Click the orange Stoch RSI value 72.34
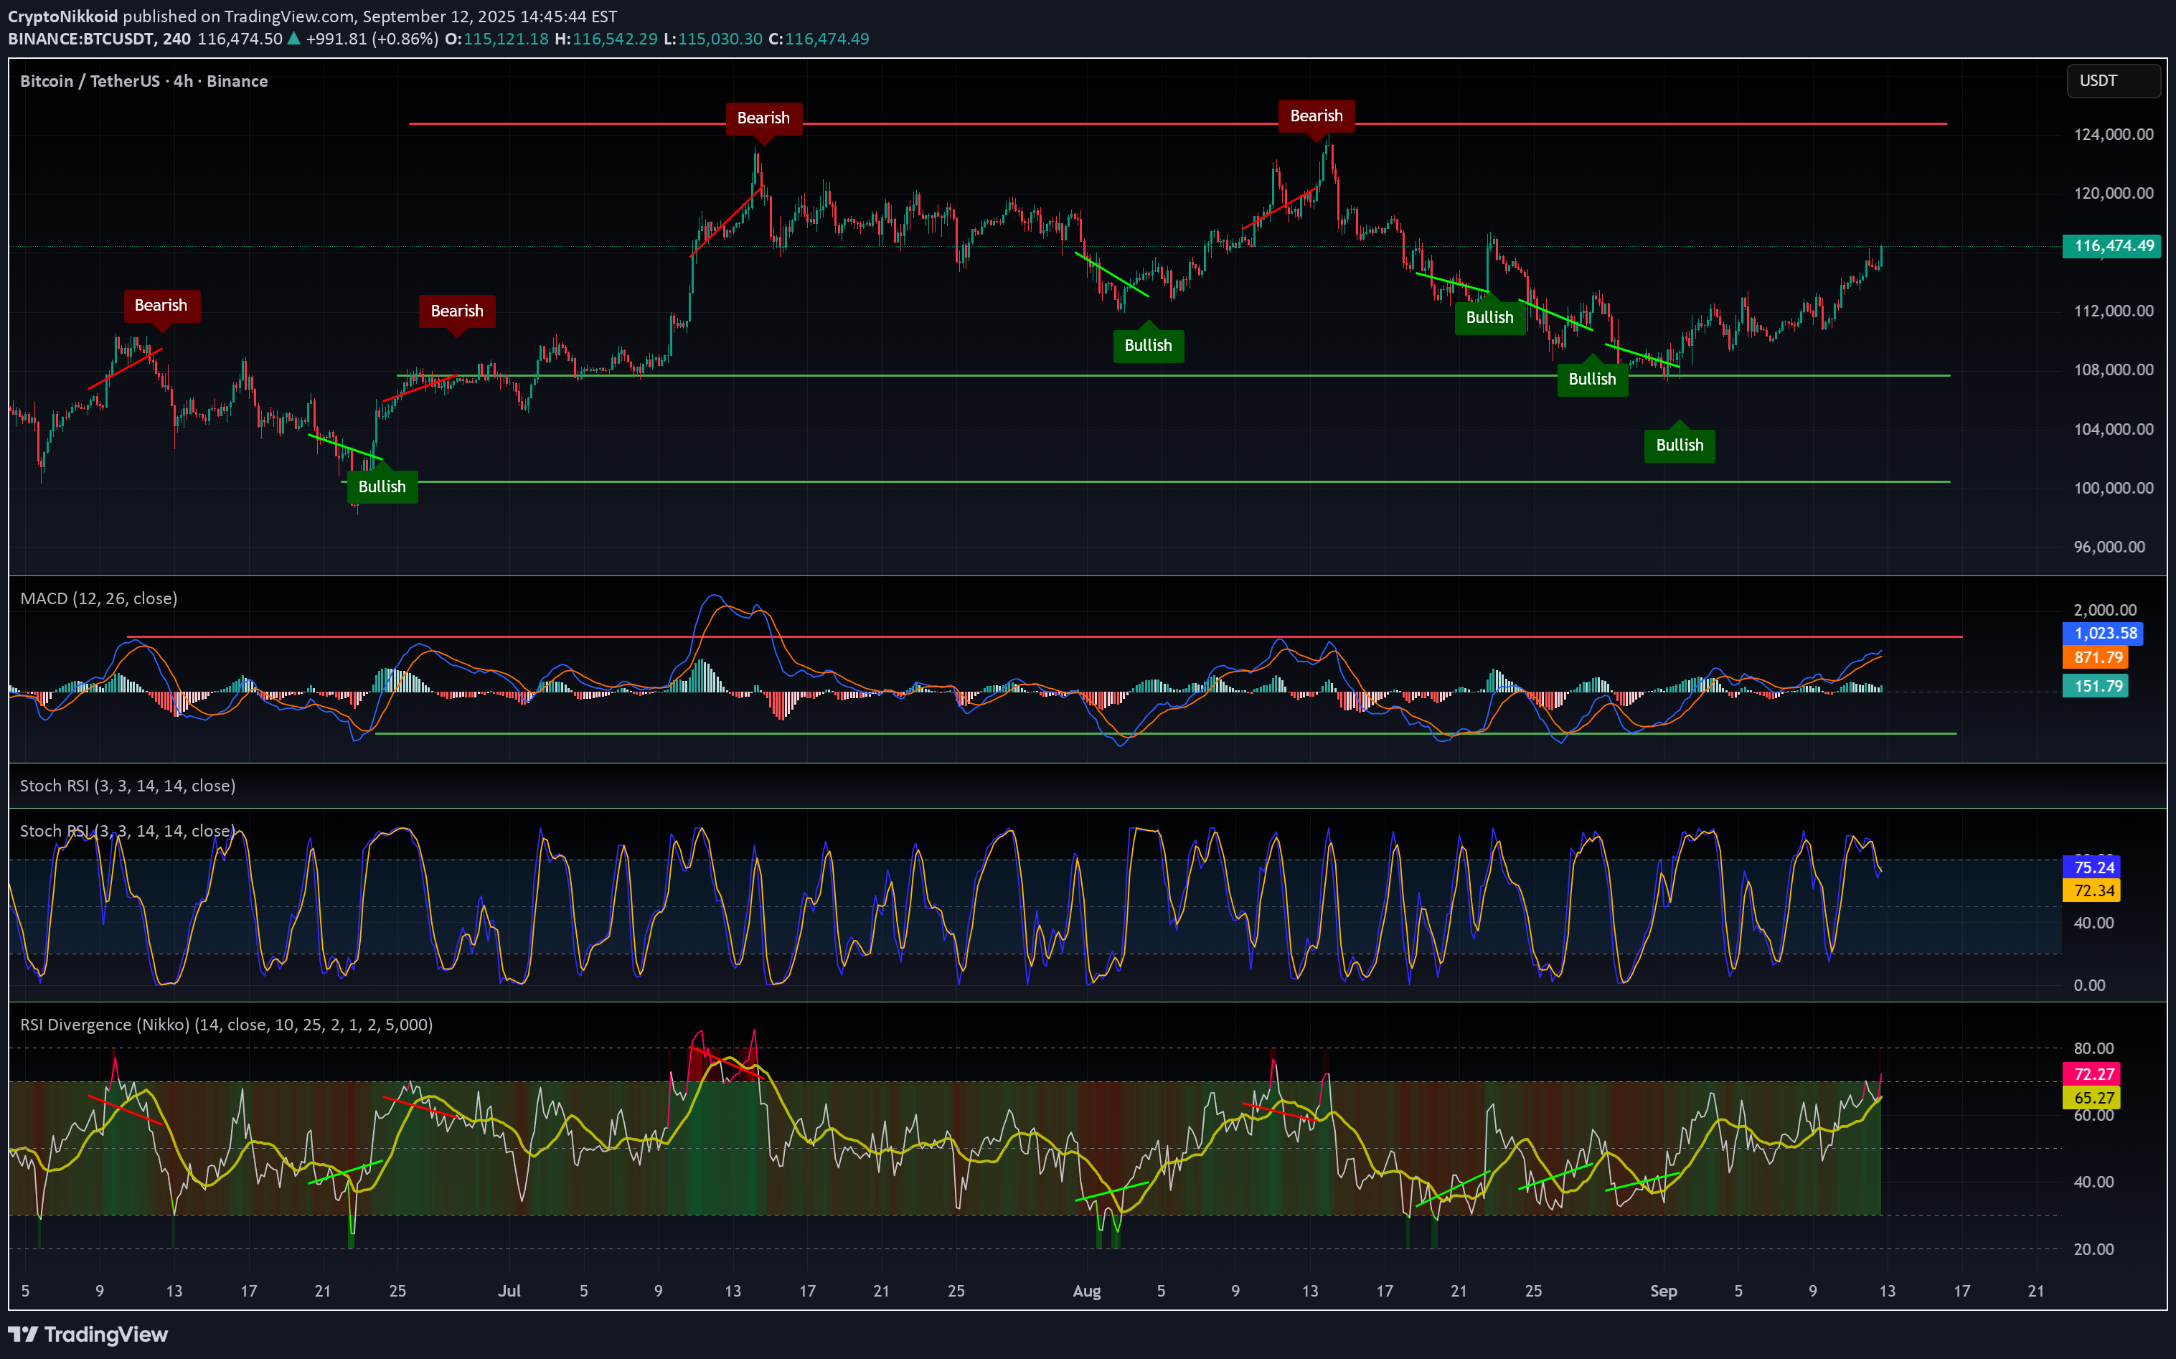Screen dimensions: 2176x1359 coord(2093,890)
